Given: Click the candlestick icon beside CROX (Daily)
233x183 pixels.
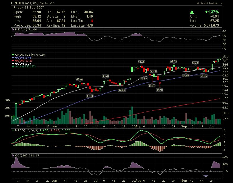Looking at the screenshot, I should 13,55.
